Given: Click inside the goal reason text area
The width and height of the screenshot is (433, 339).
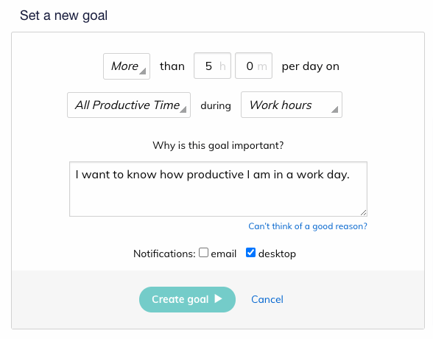Looking at the screenshot, I should coord(218,189).
